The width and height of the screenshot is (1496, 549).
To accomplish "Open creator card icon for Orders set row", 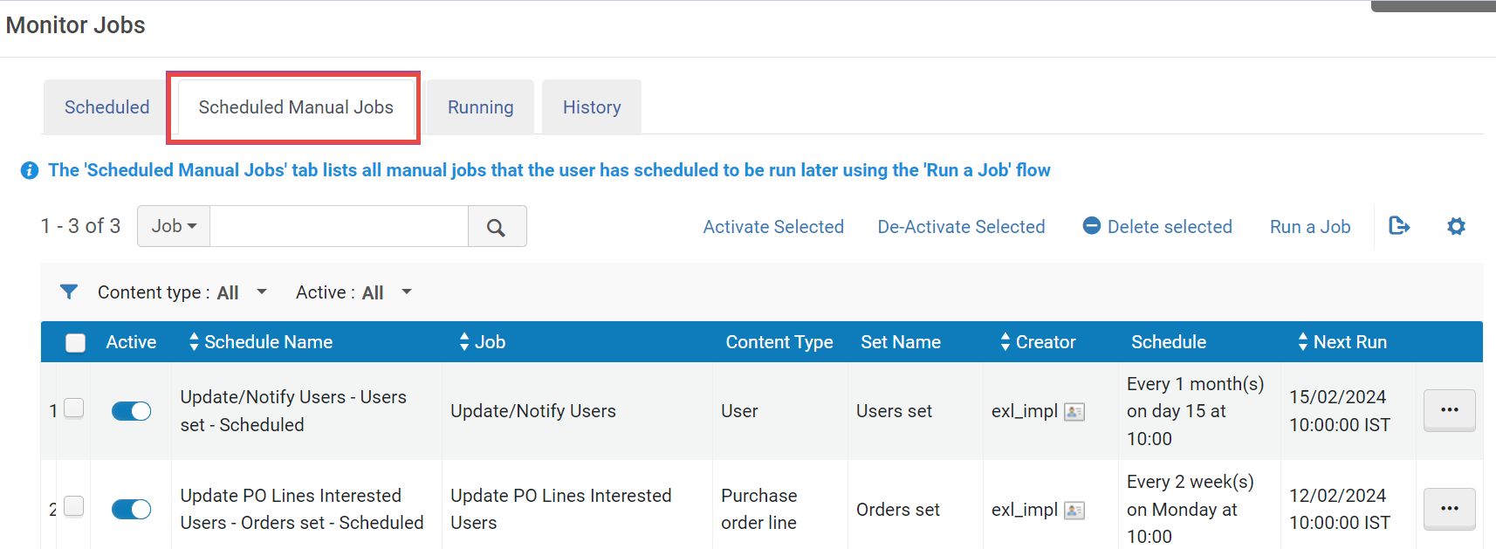I will coord(1074,511).
